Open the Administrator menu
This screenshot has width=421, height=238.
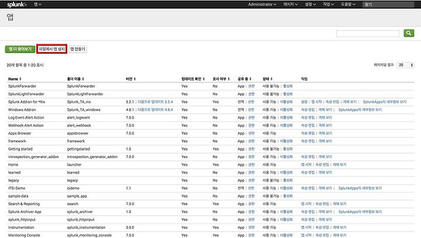click(262, 4)
